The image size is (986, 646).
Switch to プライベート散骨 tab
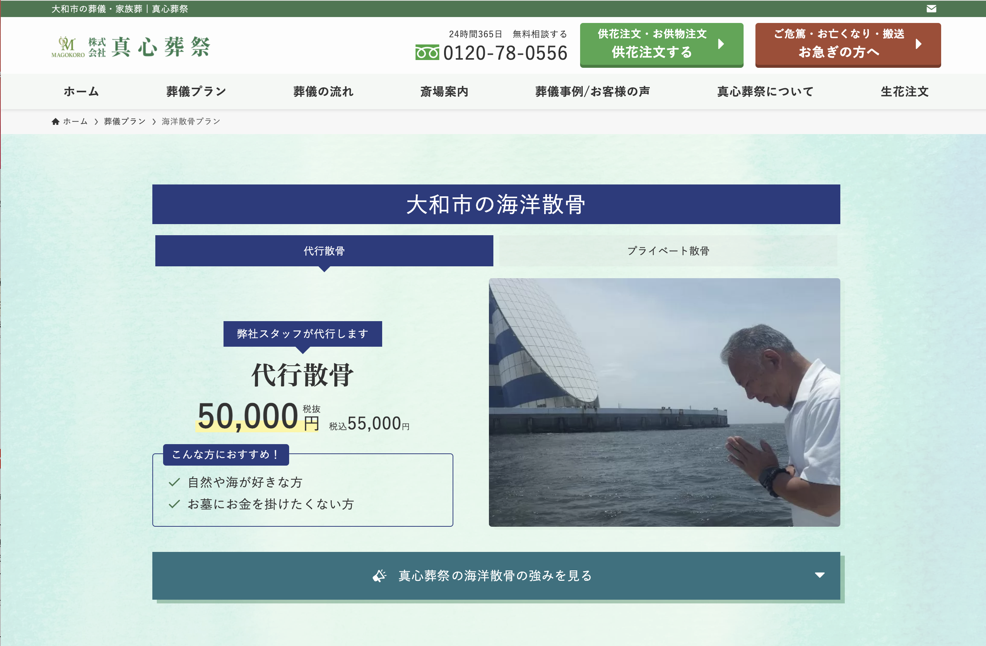[x=668, y=251]
